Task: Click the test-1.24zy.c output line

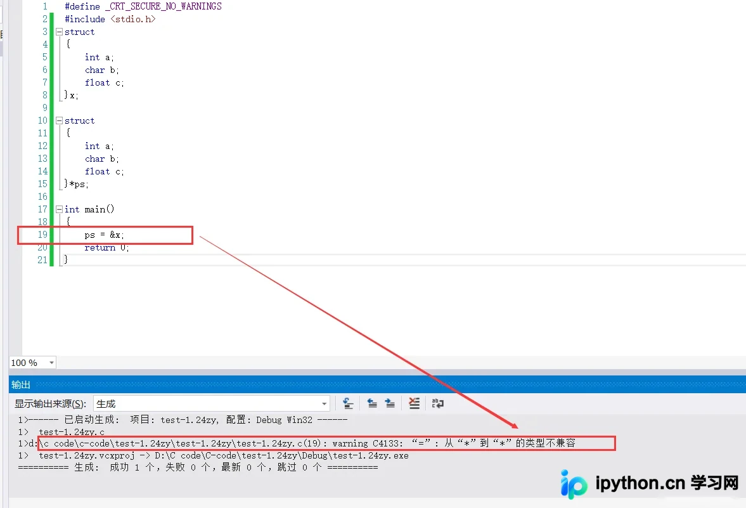Action: (x=61, y=432)
